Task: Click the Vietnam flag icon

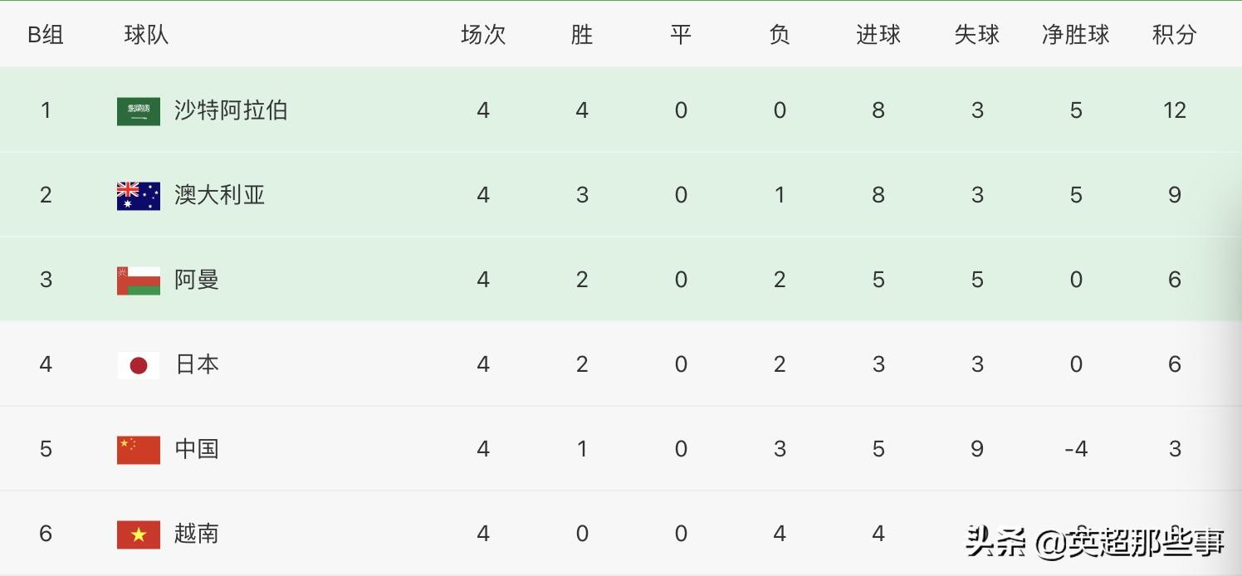Action: (139, 535)
